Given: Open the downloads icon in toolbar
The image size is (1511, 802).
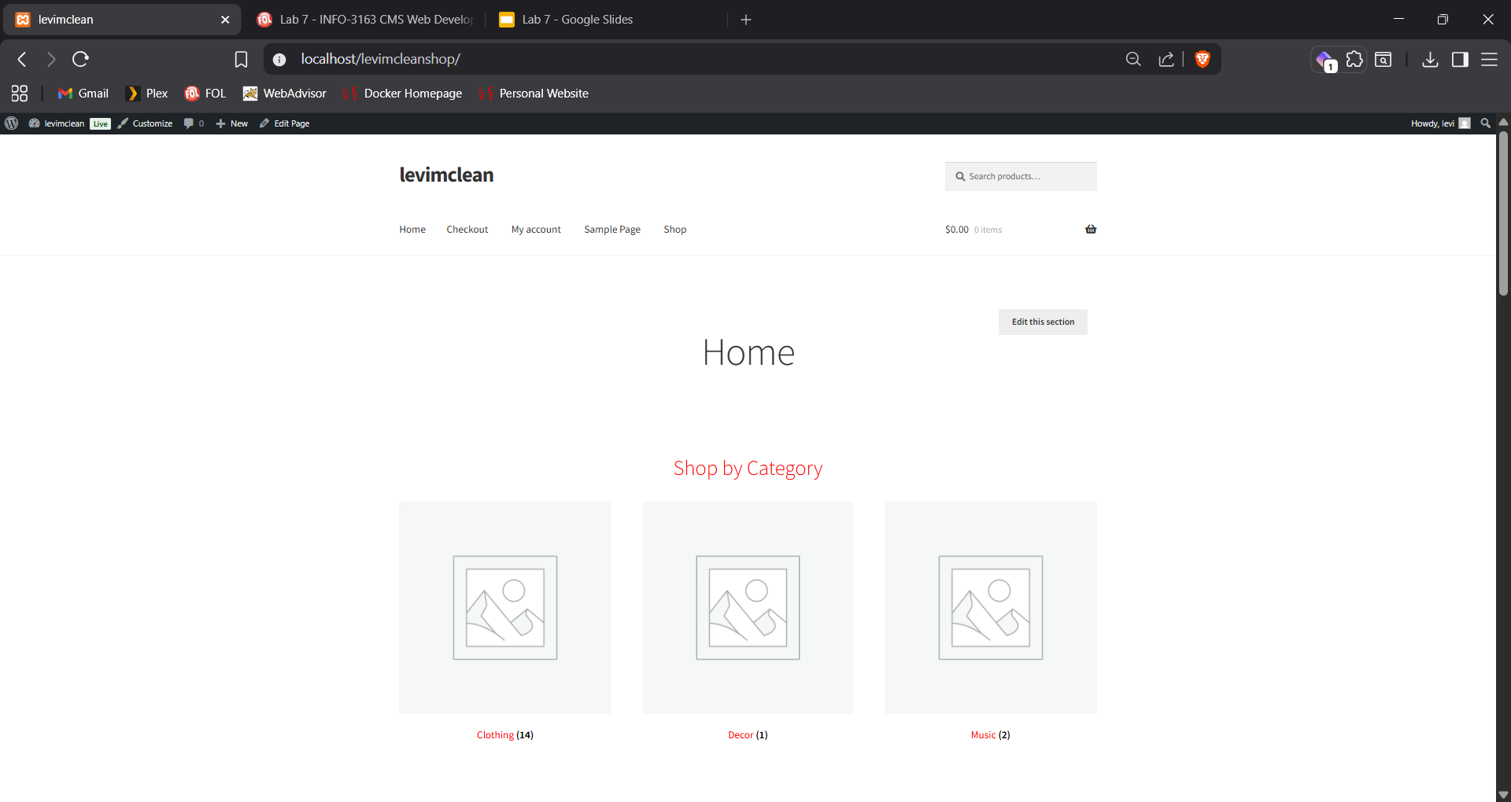Looking at the screenshot, I should coord(1430,59).
